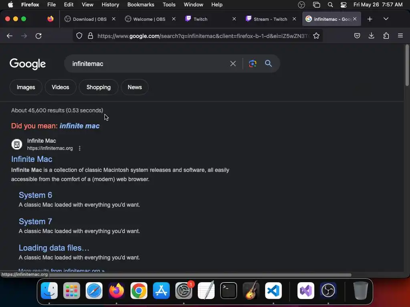The height and width of the screenshot is (307, 410).
Task: Clear the Google search box
Action: [233, 64]
